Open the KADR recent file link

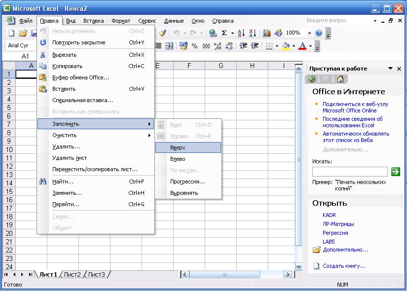[329, 215]
